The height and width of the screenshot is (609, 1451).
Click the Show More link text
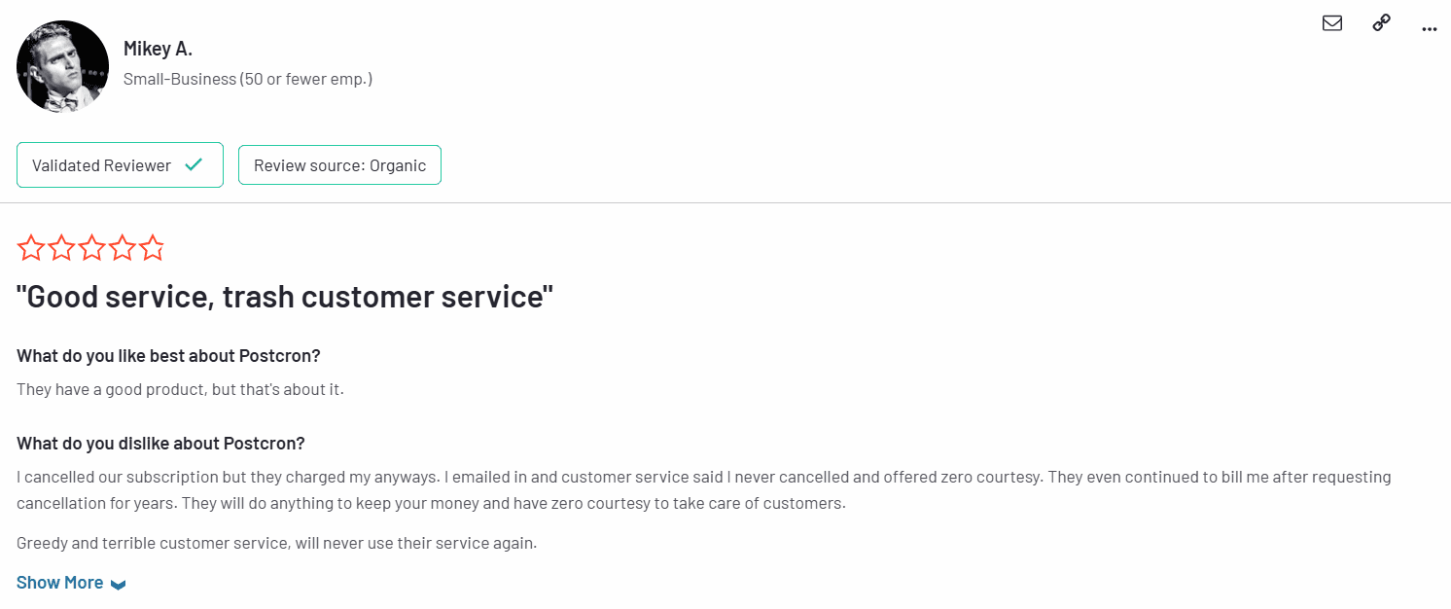click(x=59, y=583)
